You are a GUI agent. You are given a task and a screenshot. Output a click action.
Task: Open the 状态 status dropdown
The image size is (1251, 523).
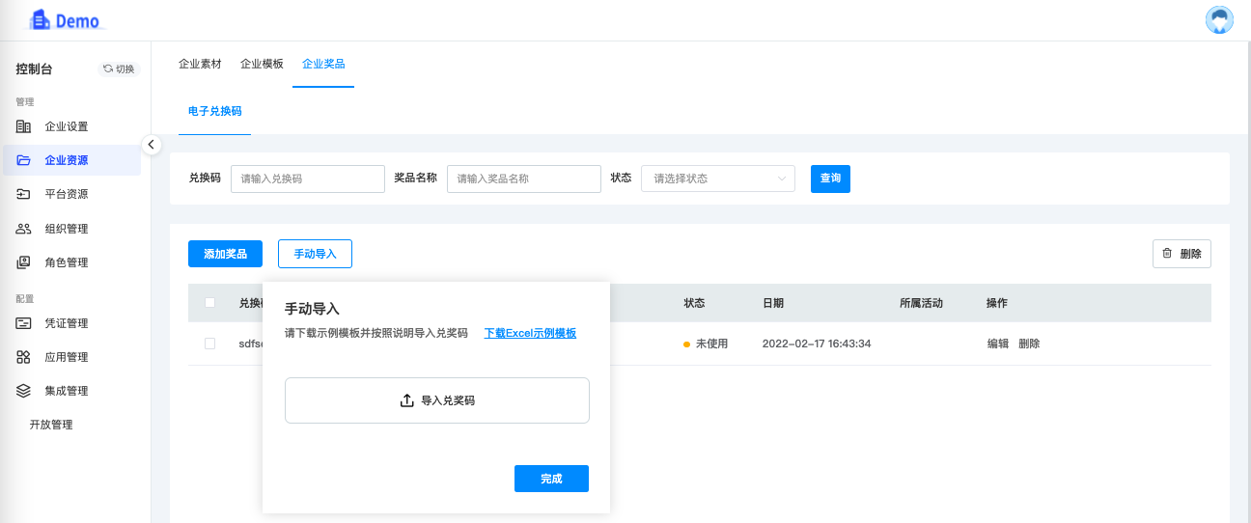[x=717, y=179]
